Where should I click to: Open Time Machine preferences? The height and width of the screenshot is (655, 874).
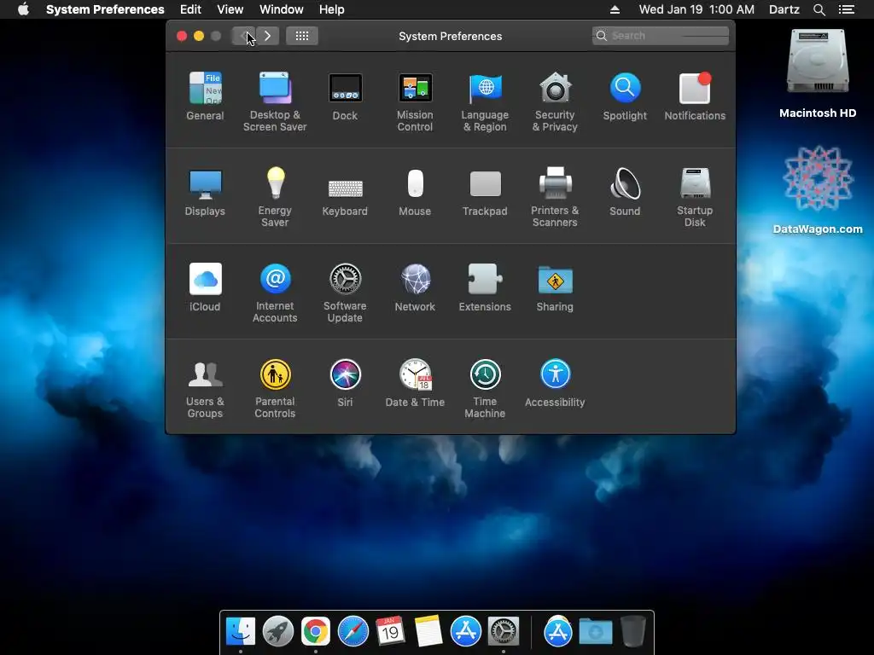pos(485,388)
